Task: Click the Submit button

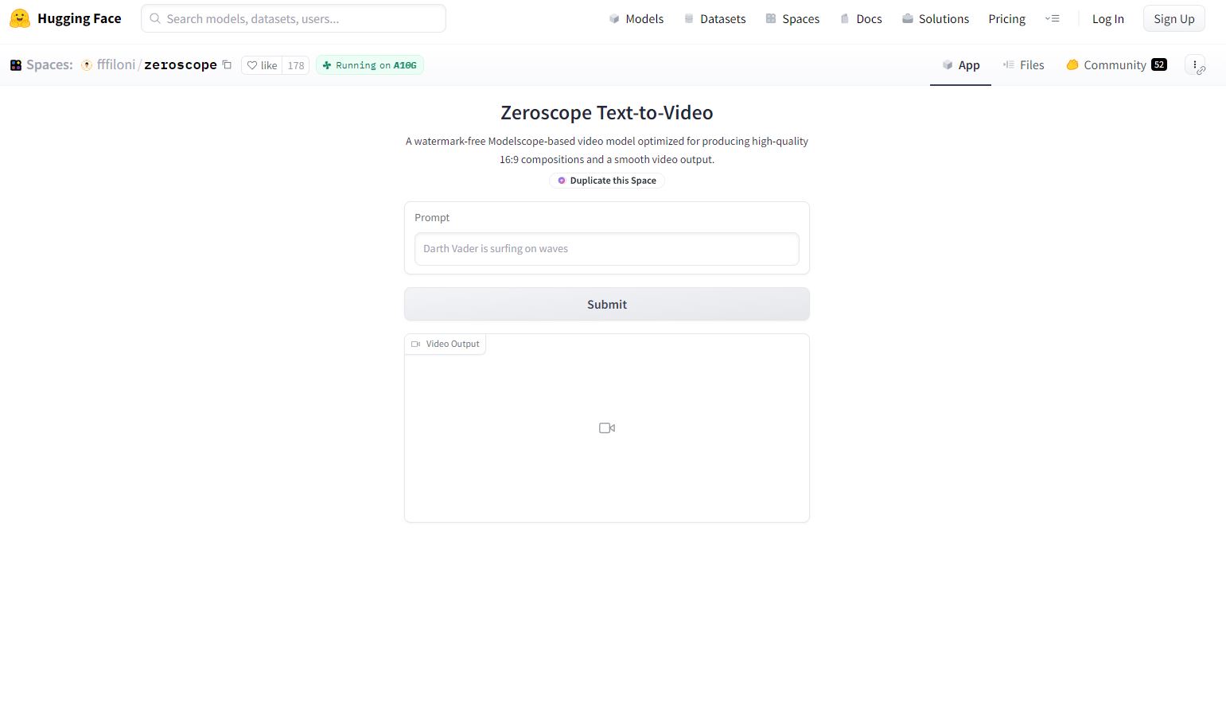Action: (x=607, y=304)
